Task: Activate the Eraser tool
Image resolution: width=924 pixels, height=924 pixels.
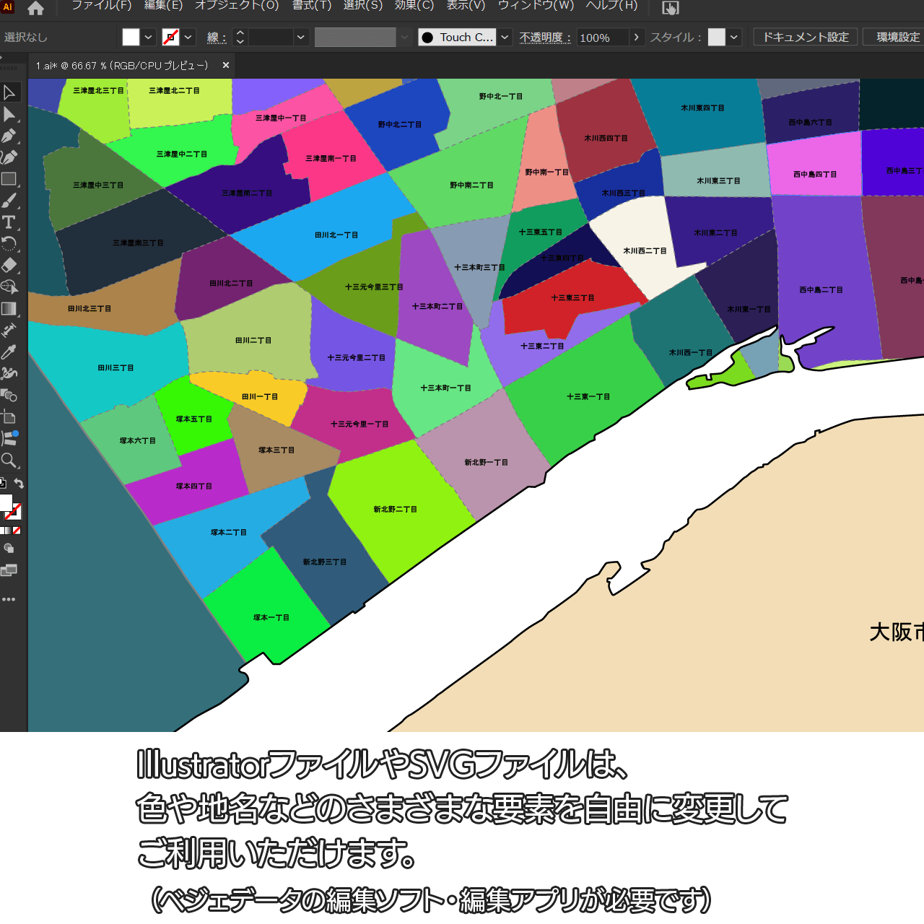Action: (9, 265)
